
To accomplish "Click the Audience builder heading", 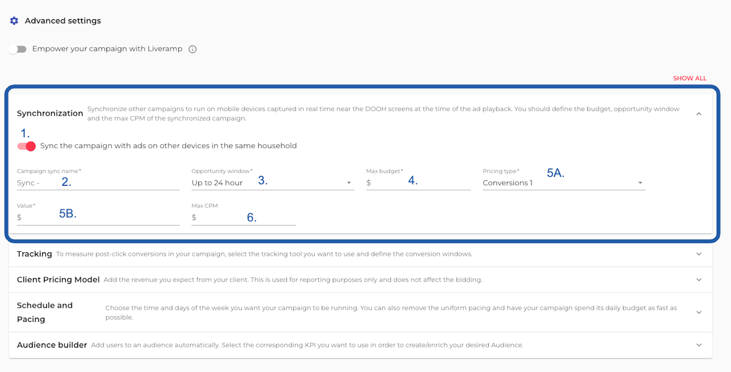I will click(52, 345).
